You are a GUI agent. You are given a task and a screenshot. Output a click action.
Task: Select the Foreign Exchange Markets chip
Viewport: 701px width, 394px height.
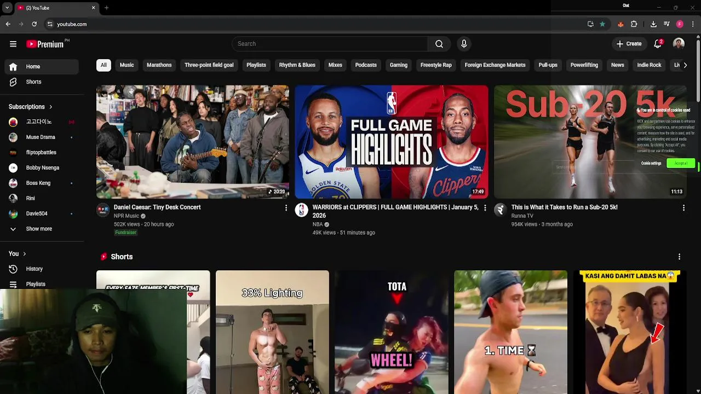point(495,65)
